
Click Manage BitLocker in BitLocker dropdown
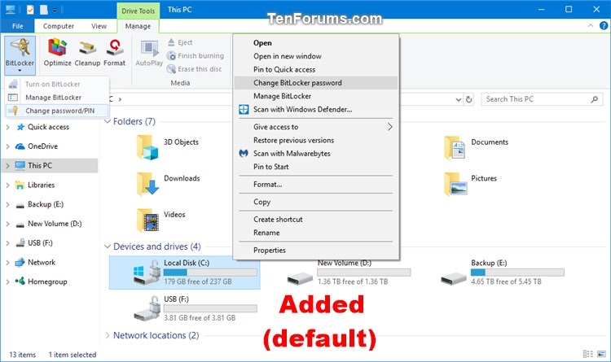point(57,98)
